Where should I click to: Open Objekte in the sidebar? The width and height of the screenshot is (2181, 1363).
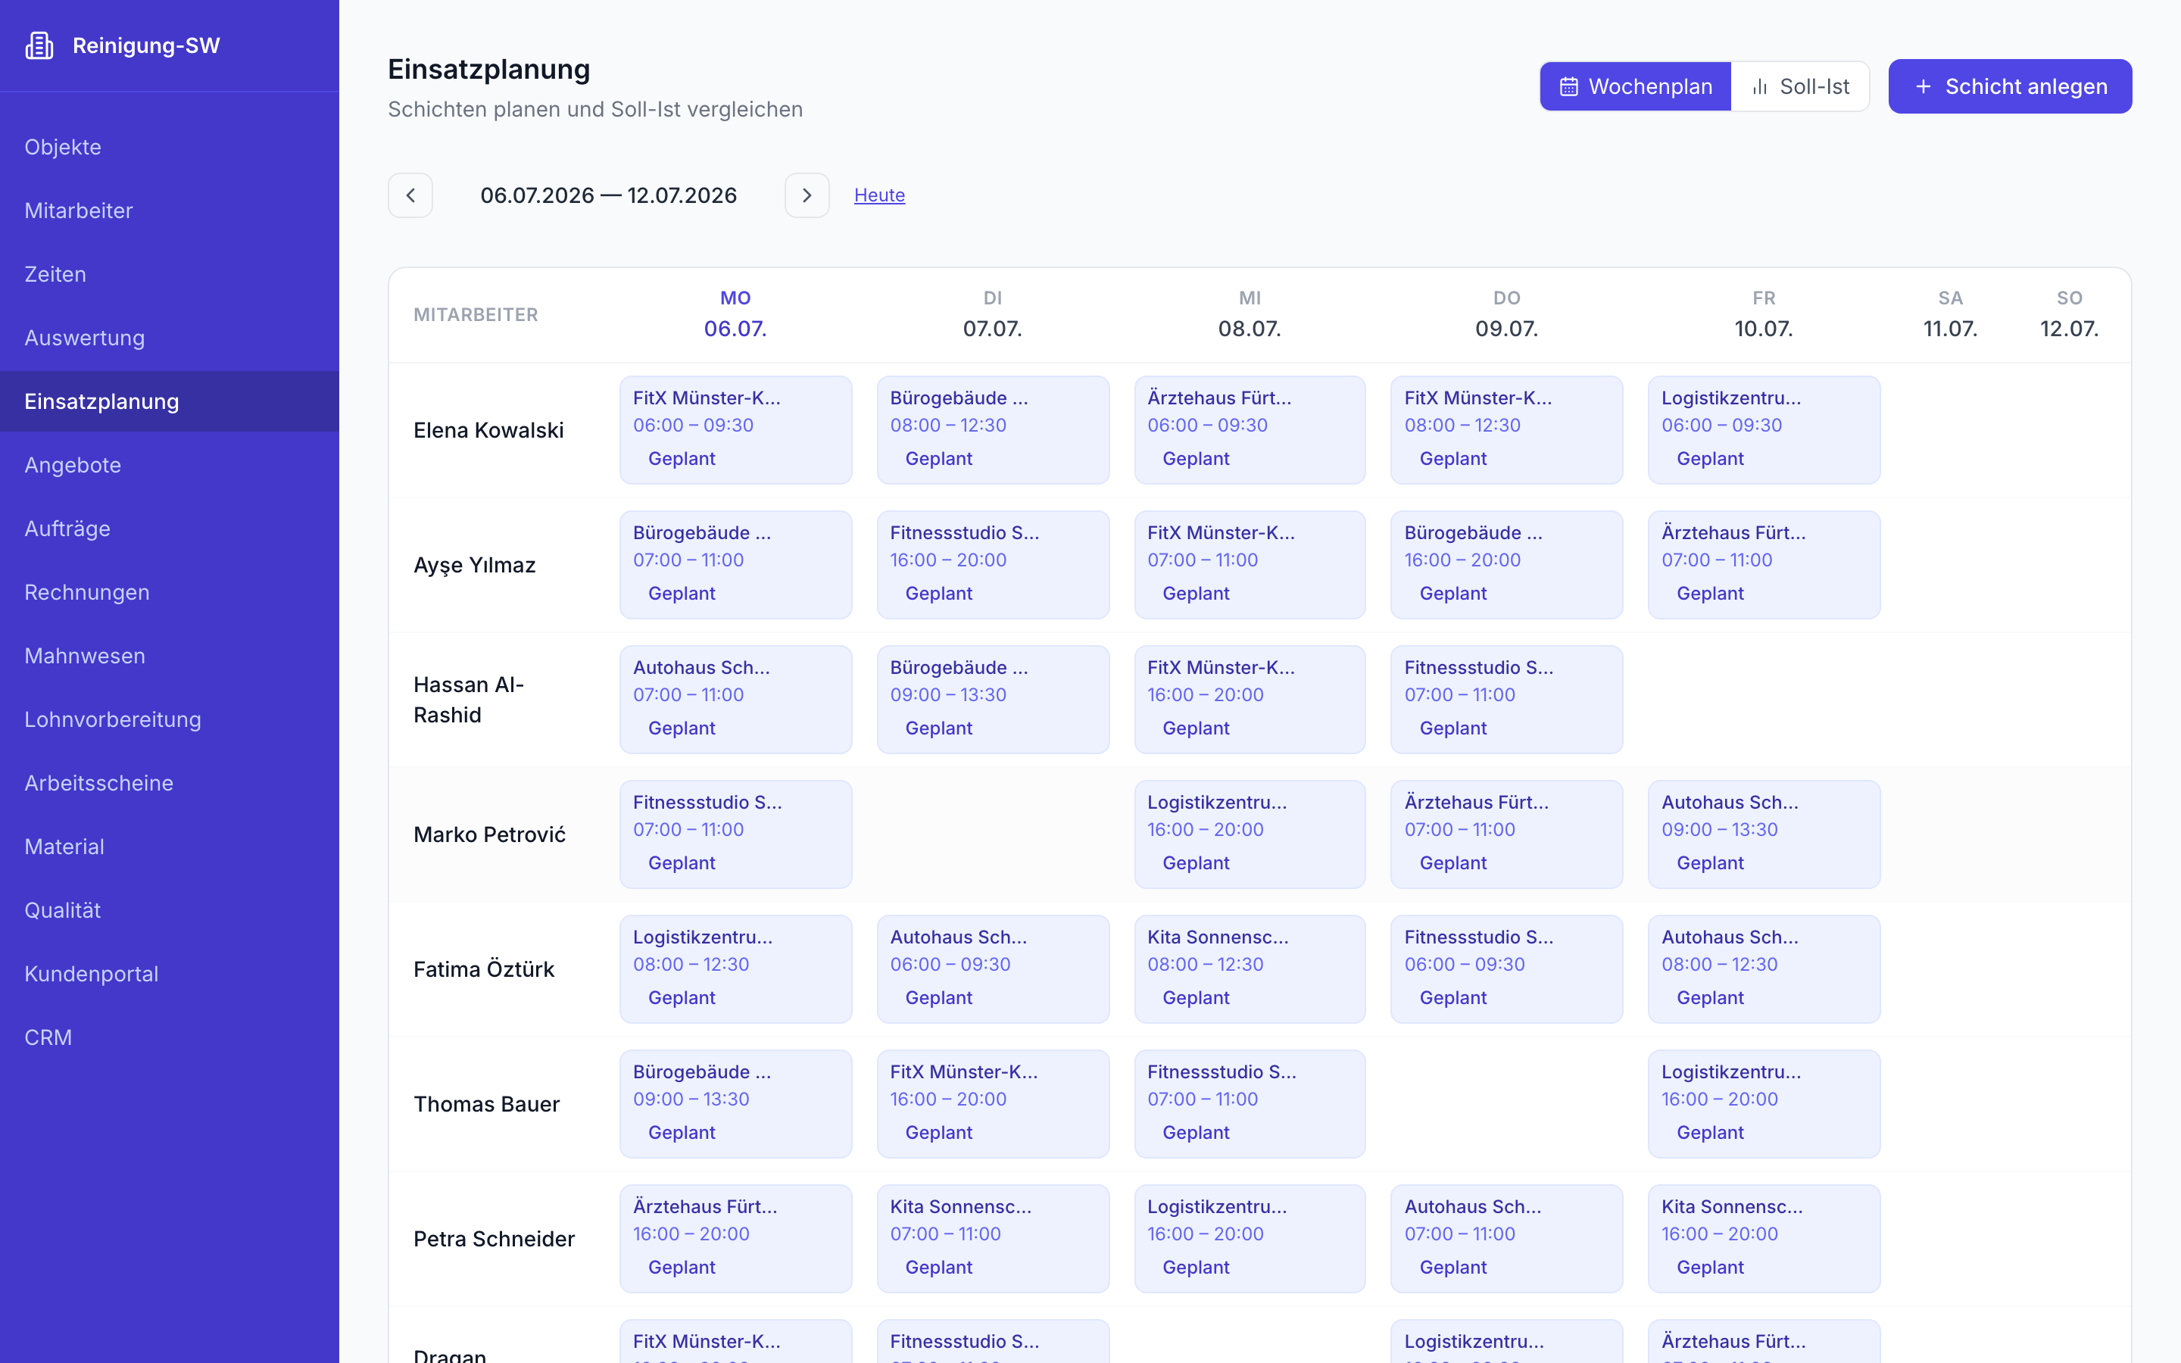click(x=170, y=147)
